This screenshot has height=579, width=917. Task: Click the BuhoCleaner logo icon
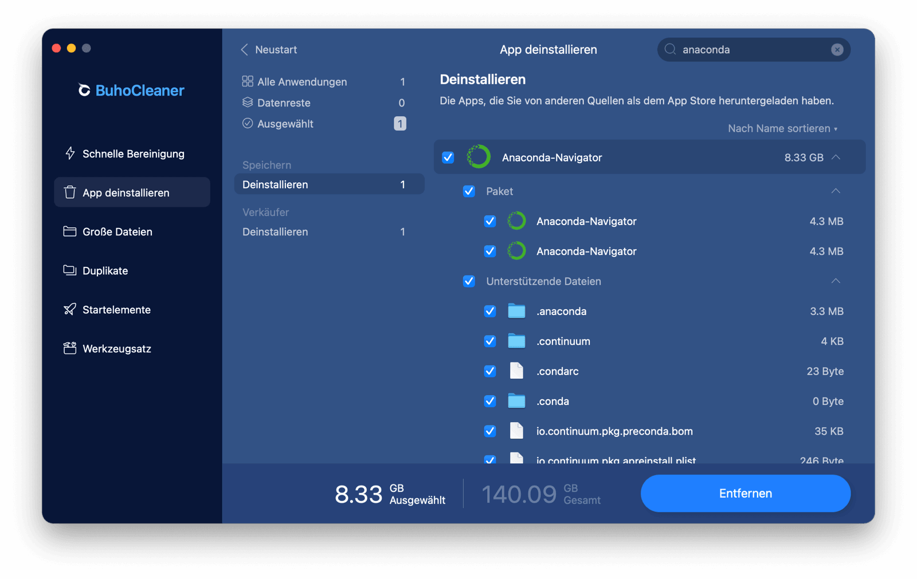point(84,90)
